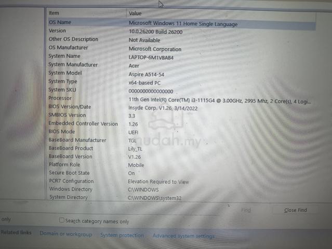Select the System Model row label

click(65, 73)
